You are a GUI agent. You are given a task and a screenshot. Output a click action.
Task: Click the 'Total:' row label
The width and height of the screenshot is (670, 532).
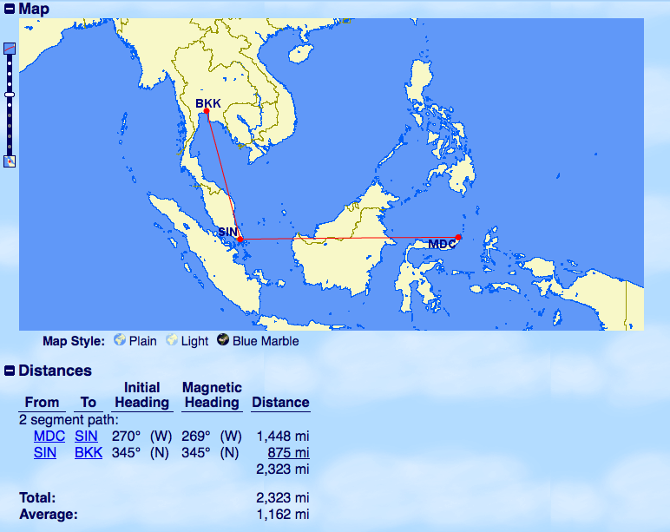pyautogui.click(x=37, y=497)
